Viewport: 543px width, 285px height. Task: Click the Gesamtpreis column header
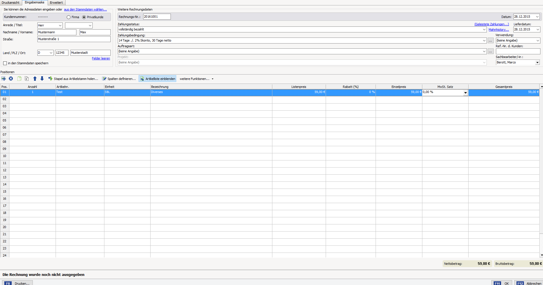pyautogui.click(x=504, y=87)
